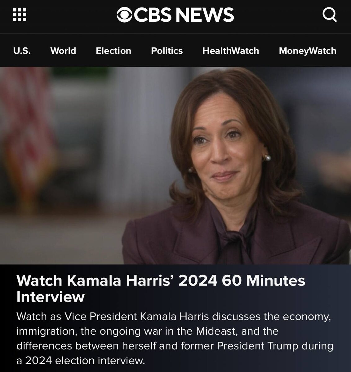Open the grid menu icon
The image size is (351, 372).
point(20,15)
